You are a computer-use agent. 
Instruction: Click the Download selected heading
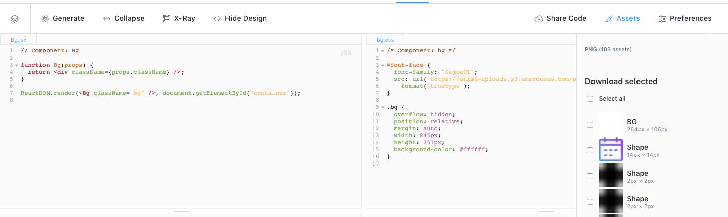[621, 81]
